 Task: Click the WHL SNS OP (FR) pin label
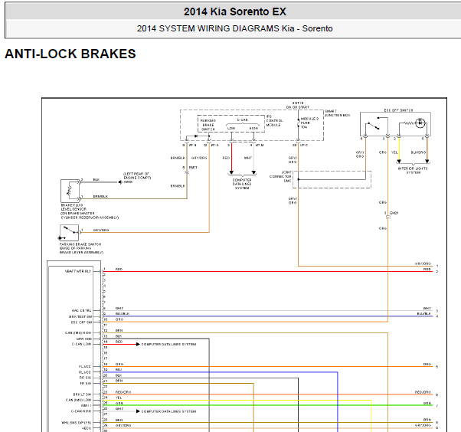coord(76,423)
